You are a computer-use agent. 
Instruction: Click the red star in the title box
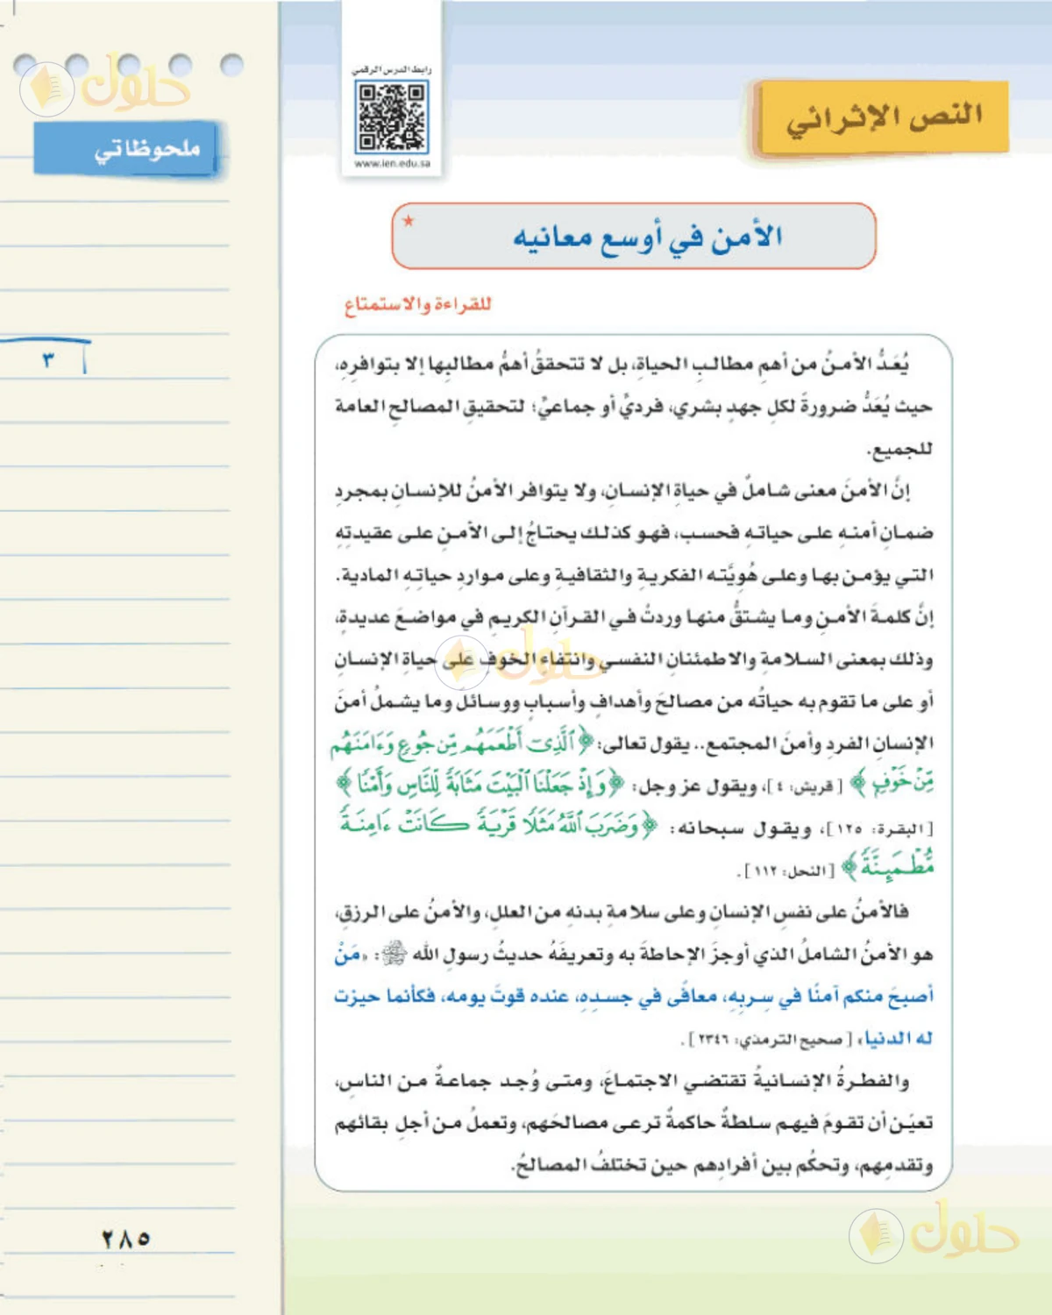pos(408,220)
